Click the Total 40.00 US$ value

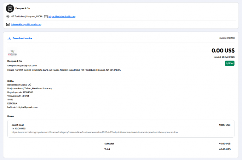[225, 149]
